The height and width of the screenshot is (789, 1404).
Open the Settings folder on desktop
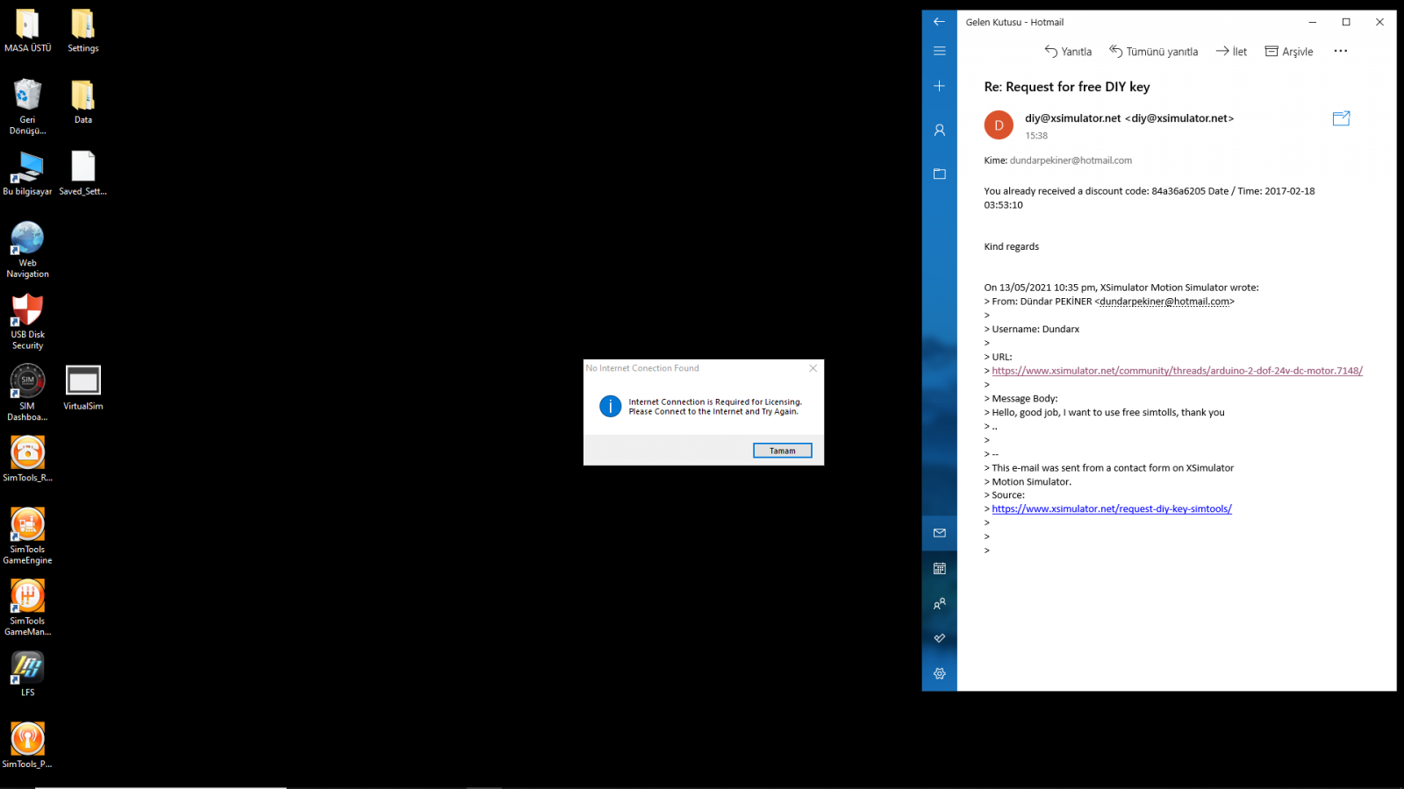pos(83,30)
